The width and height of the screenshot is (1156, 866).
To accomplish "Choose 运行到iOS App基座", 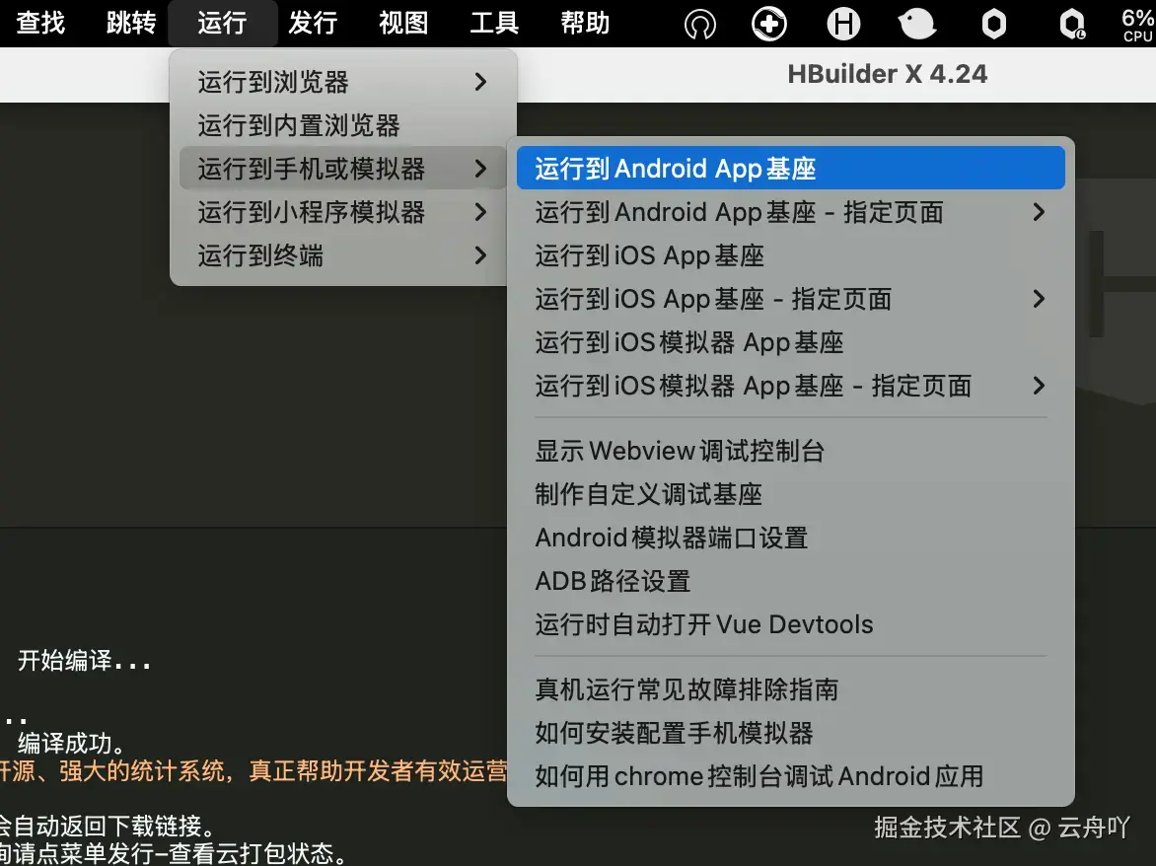I will 790,255.
